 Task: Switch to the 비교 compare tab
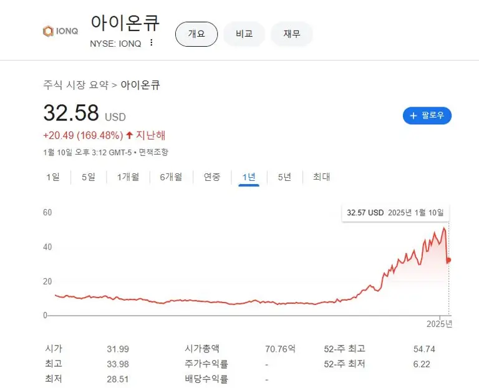coord(244,34)
